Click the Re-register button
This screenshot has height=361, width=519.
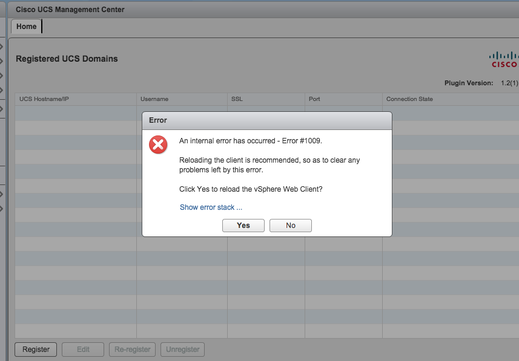click(133, 350)
